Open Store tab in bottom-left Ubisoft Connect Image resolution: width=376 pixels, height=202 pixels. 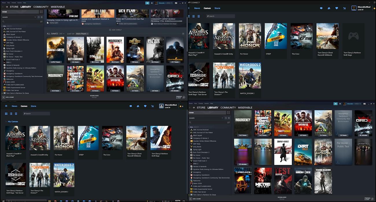pos(34,106)
